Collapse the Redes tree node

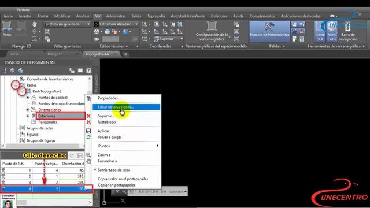16,85
